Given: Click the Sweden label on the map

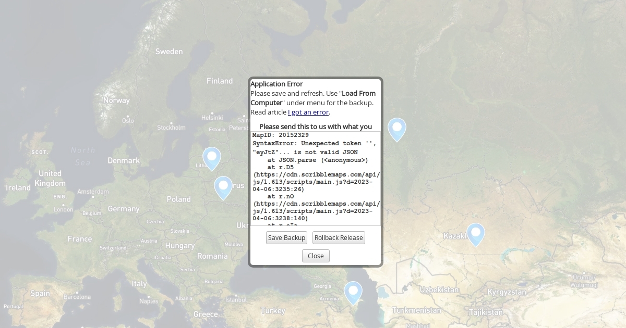Looking at the screenshot, I should [x=169, y=52].
